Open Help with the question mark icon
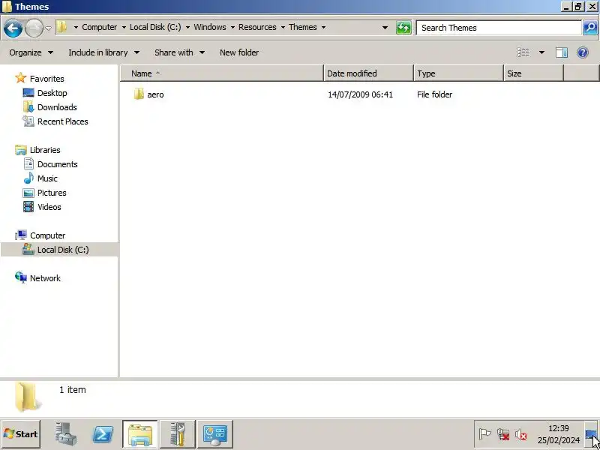600x450 pixels. point(583,52)
